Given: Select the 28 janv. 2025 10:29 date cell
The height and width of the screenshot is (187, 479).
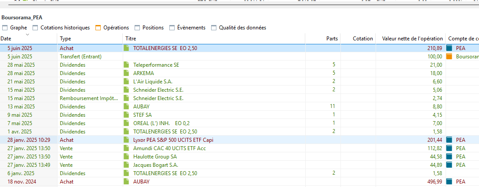Looking at the screenshot, I should coord(29,140).
